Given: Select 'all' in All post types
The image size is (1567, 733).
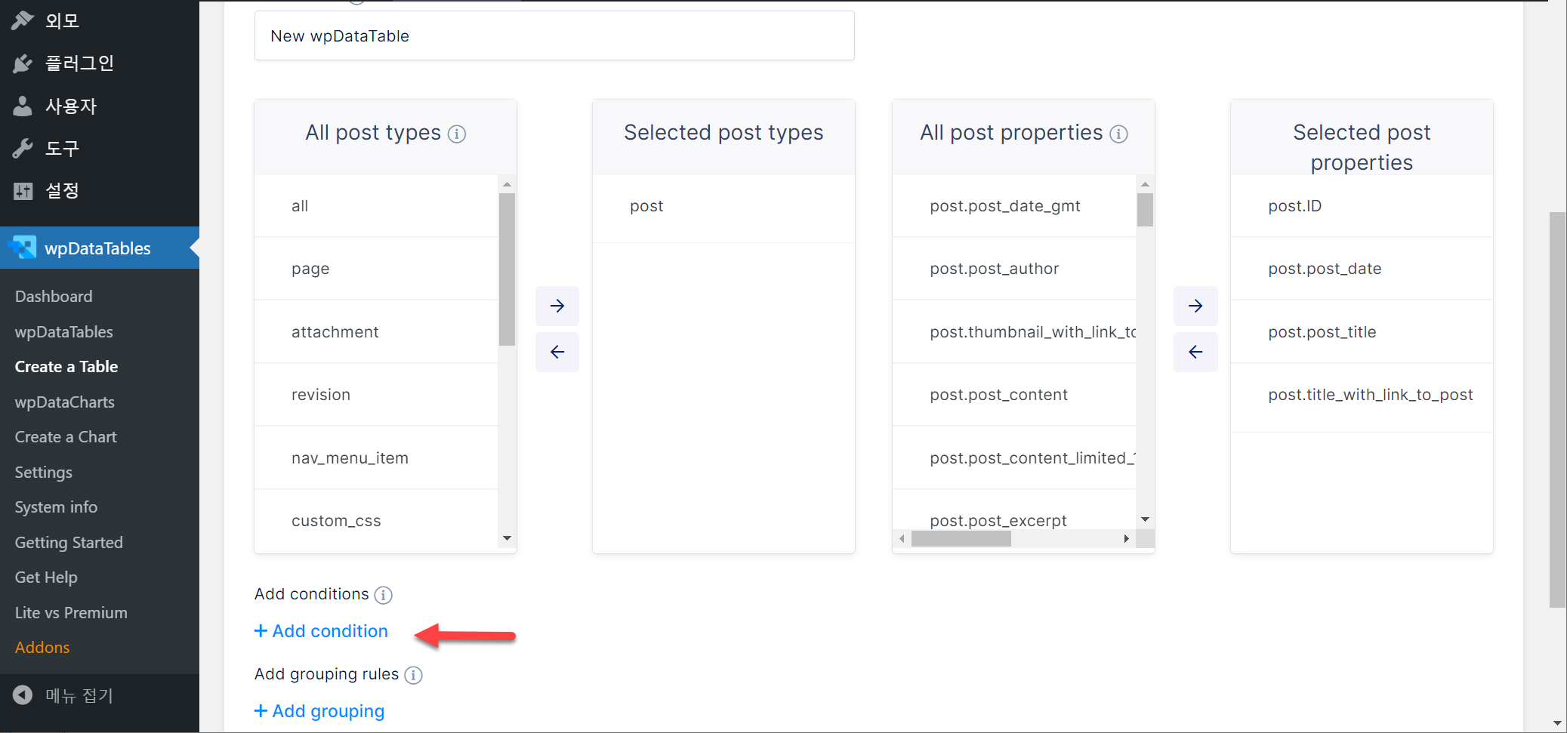Looking at the screenshot, I should (376, 206).
